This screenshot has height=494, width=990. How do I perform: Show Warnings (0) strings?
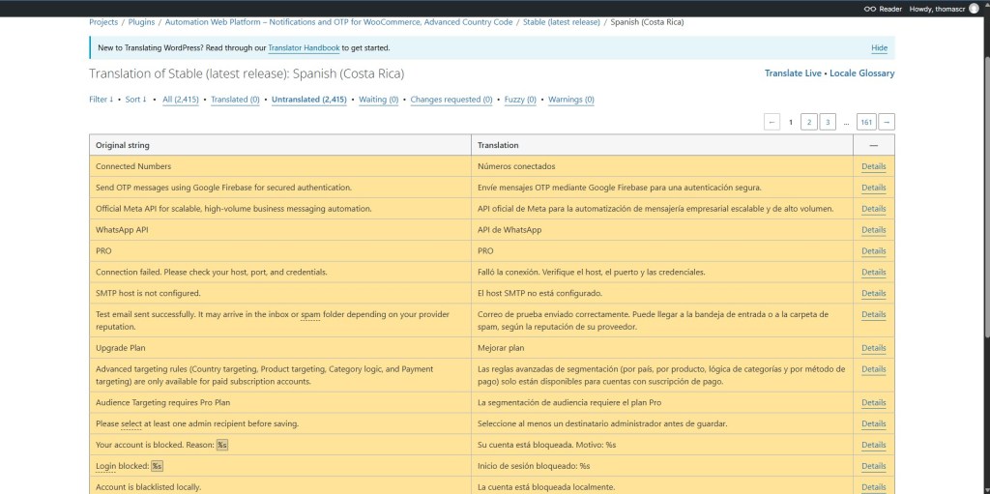coord(570,100)
